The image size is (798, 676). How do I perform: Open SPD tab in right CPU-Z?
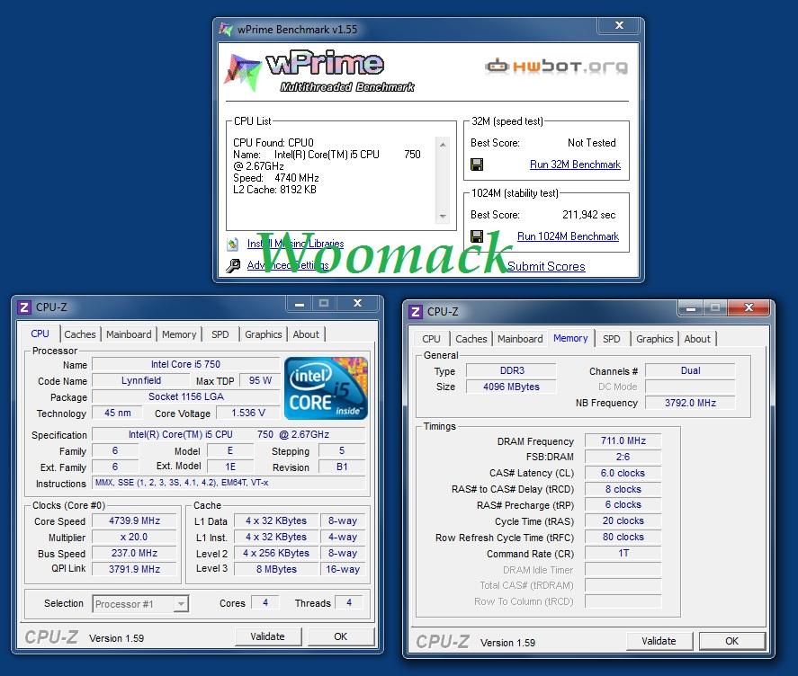(611, 339)
